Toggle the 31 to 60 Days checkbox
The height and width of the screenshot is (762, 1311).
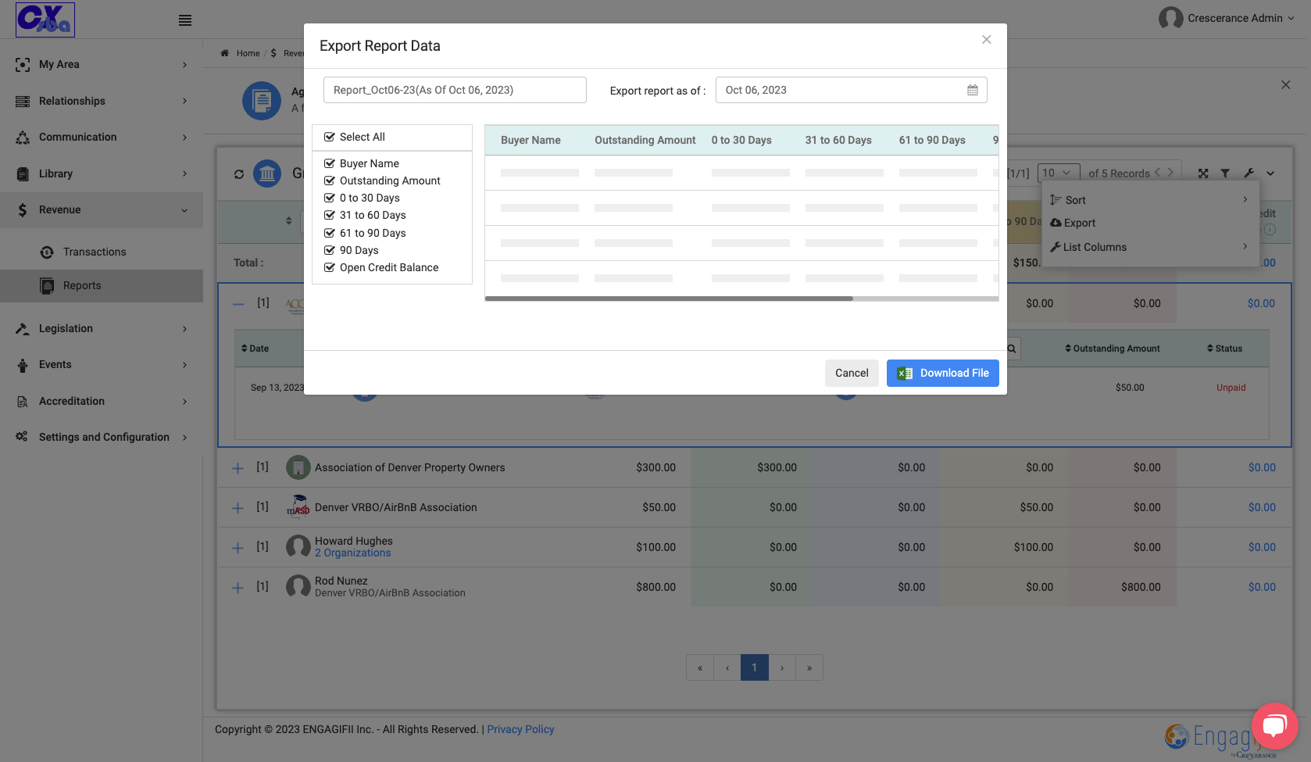[x=330, y=215]
